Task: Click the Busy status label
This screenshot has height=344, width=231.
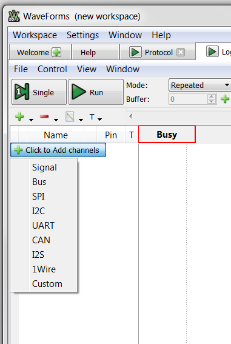Action: click(x=167, y=135)
